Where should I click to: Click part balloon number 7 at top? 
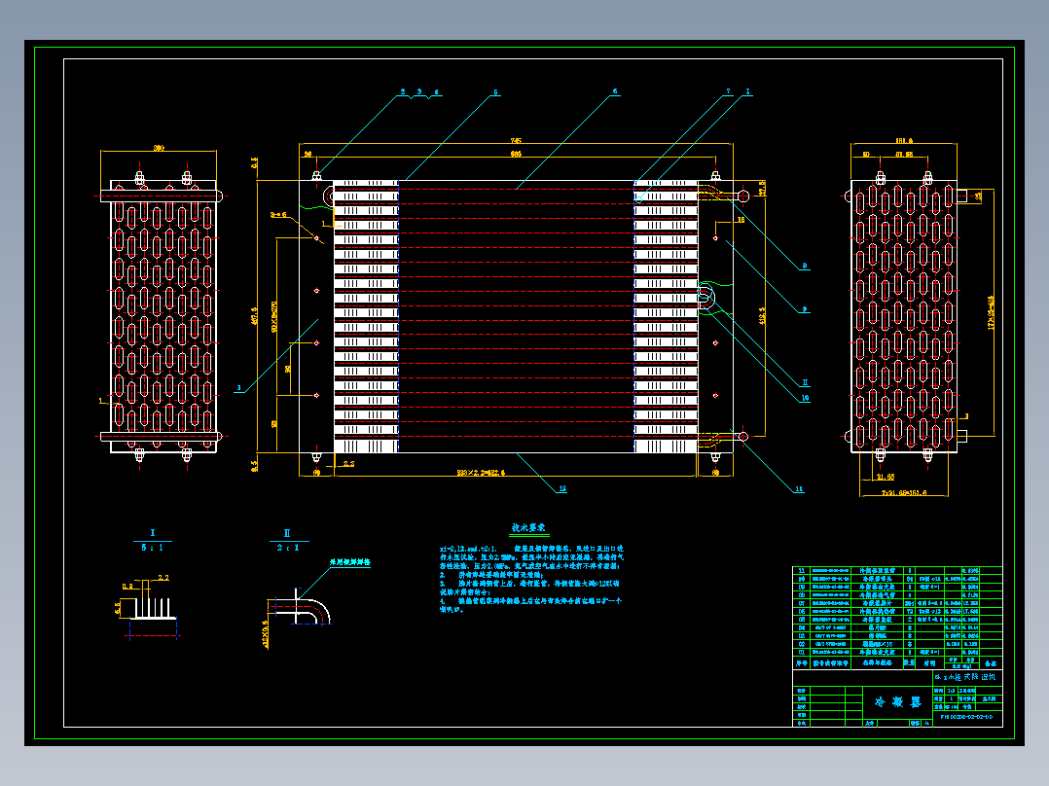(729, 91)
